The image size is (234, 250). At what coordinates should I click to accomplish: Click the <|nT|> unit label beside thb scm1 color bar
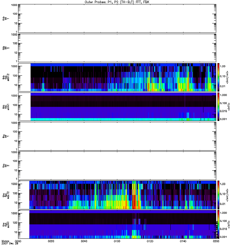pos(229,107)
